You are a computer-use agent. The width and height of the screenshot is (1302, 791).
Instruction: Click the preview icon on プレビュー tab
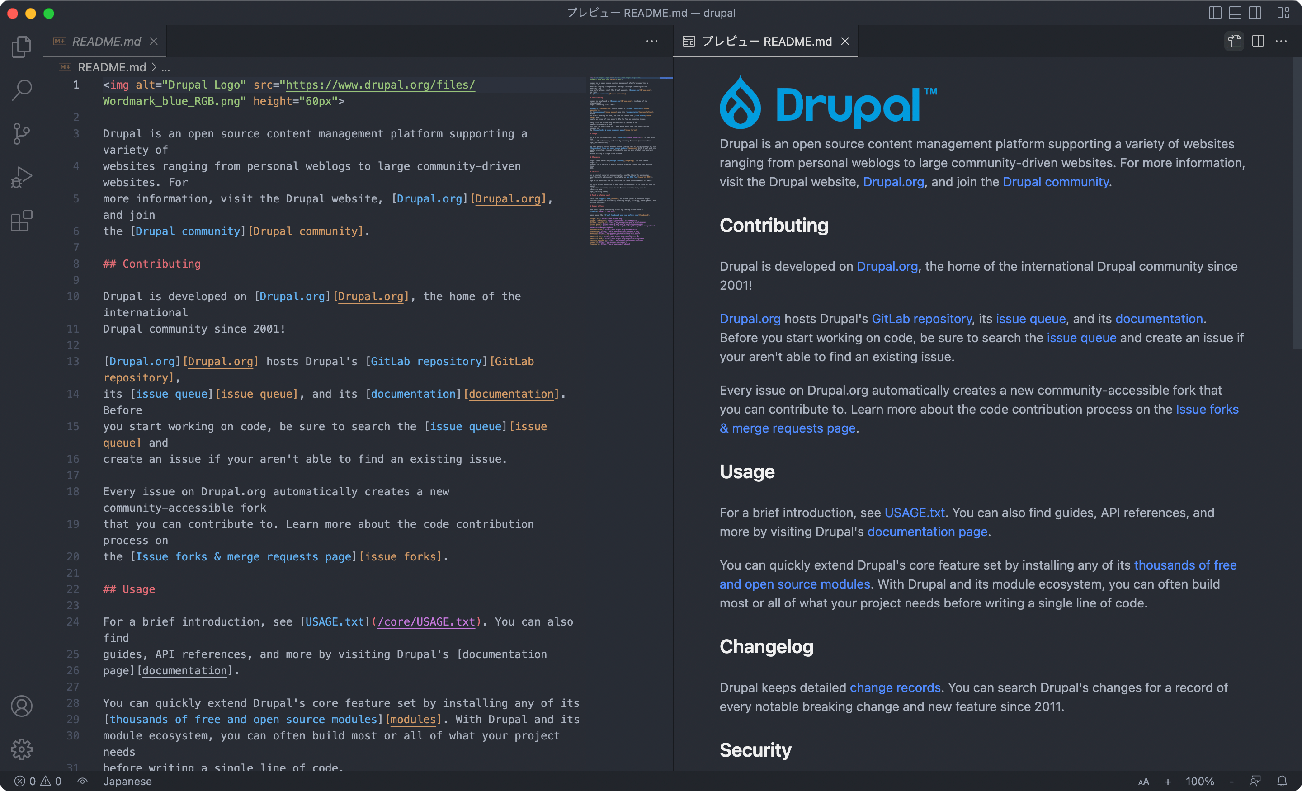pos(689,41)
